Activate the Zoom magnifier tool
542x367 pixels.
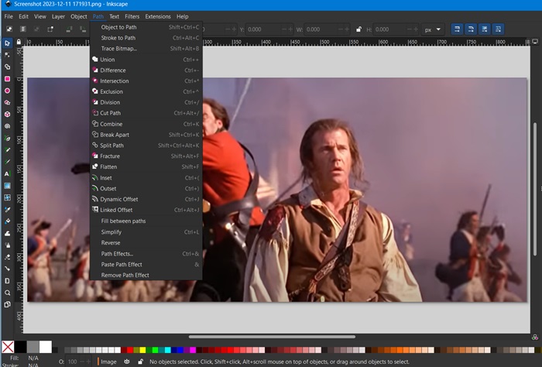[8, 293]
